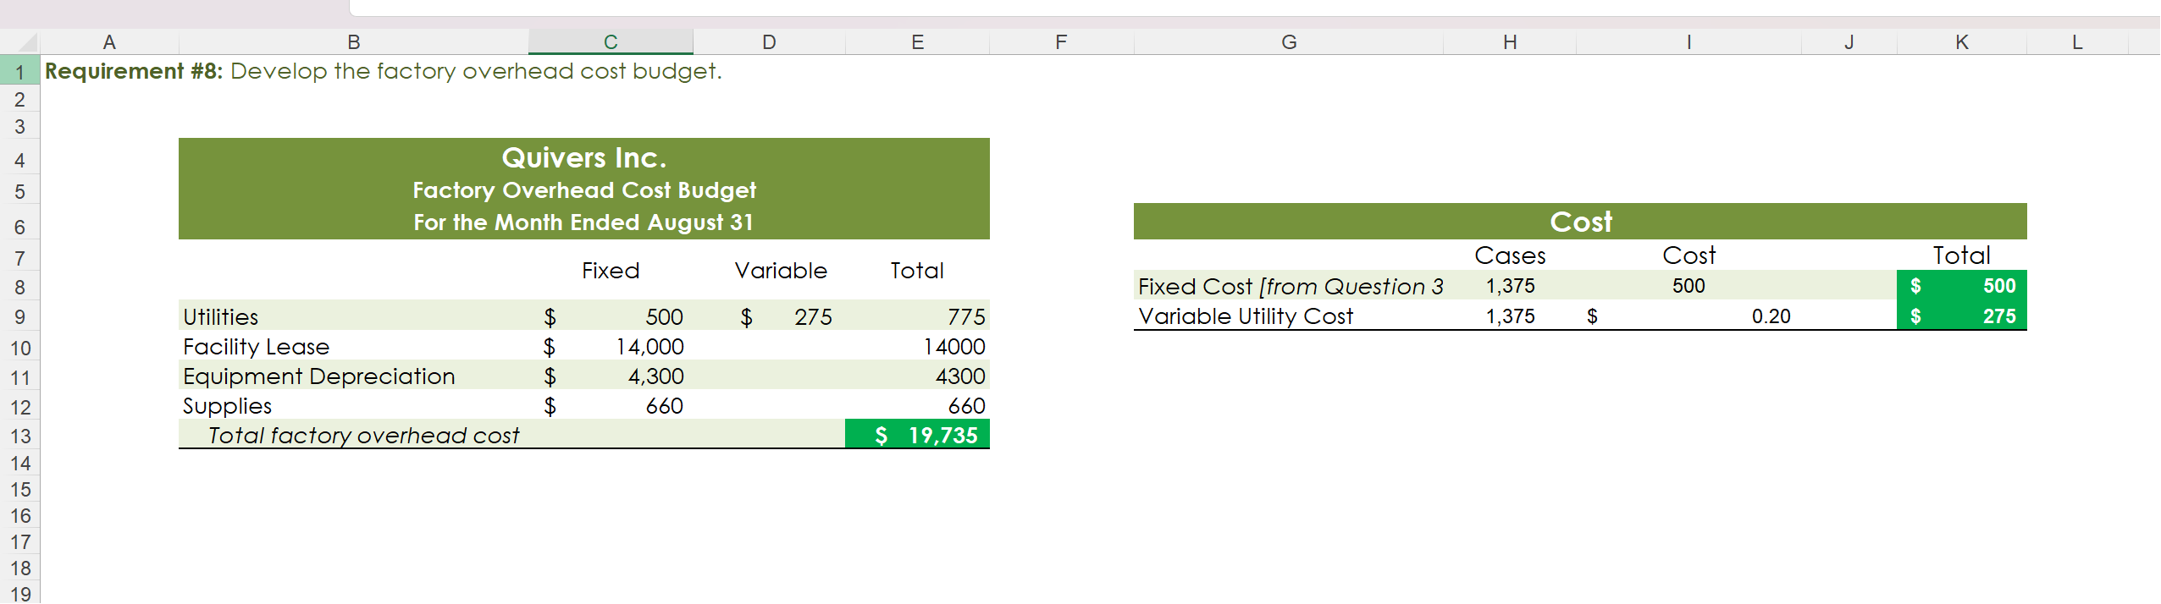Click Total factory overhead cost label
Viewport: 2161px width, 604px height.
click(363, 436)
